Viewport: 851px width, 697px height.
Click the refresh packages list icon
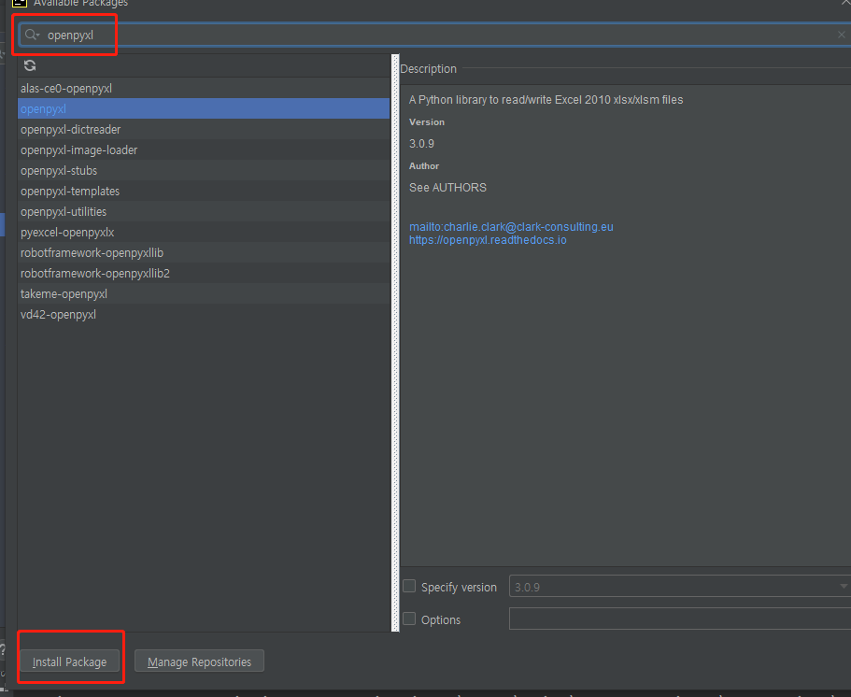pos(30,65)
